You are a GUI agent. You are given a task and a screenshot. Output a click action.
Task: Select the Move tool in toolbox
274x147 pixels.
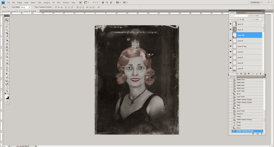tap(7, 20)
